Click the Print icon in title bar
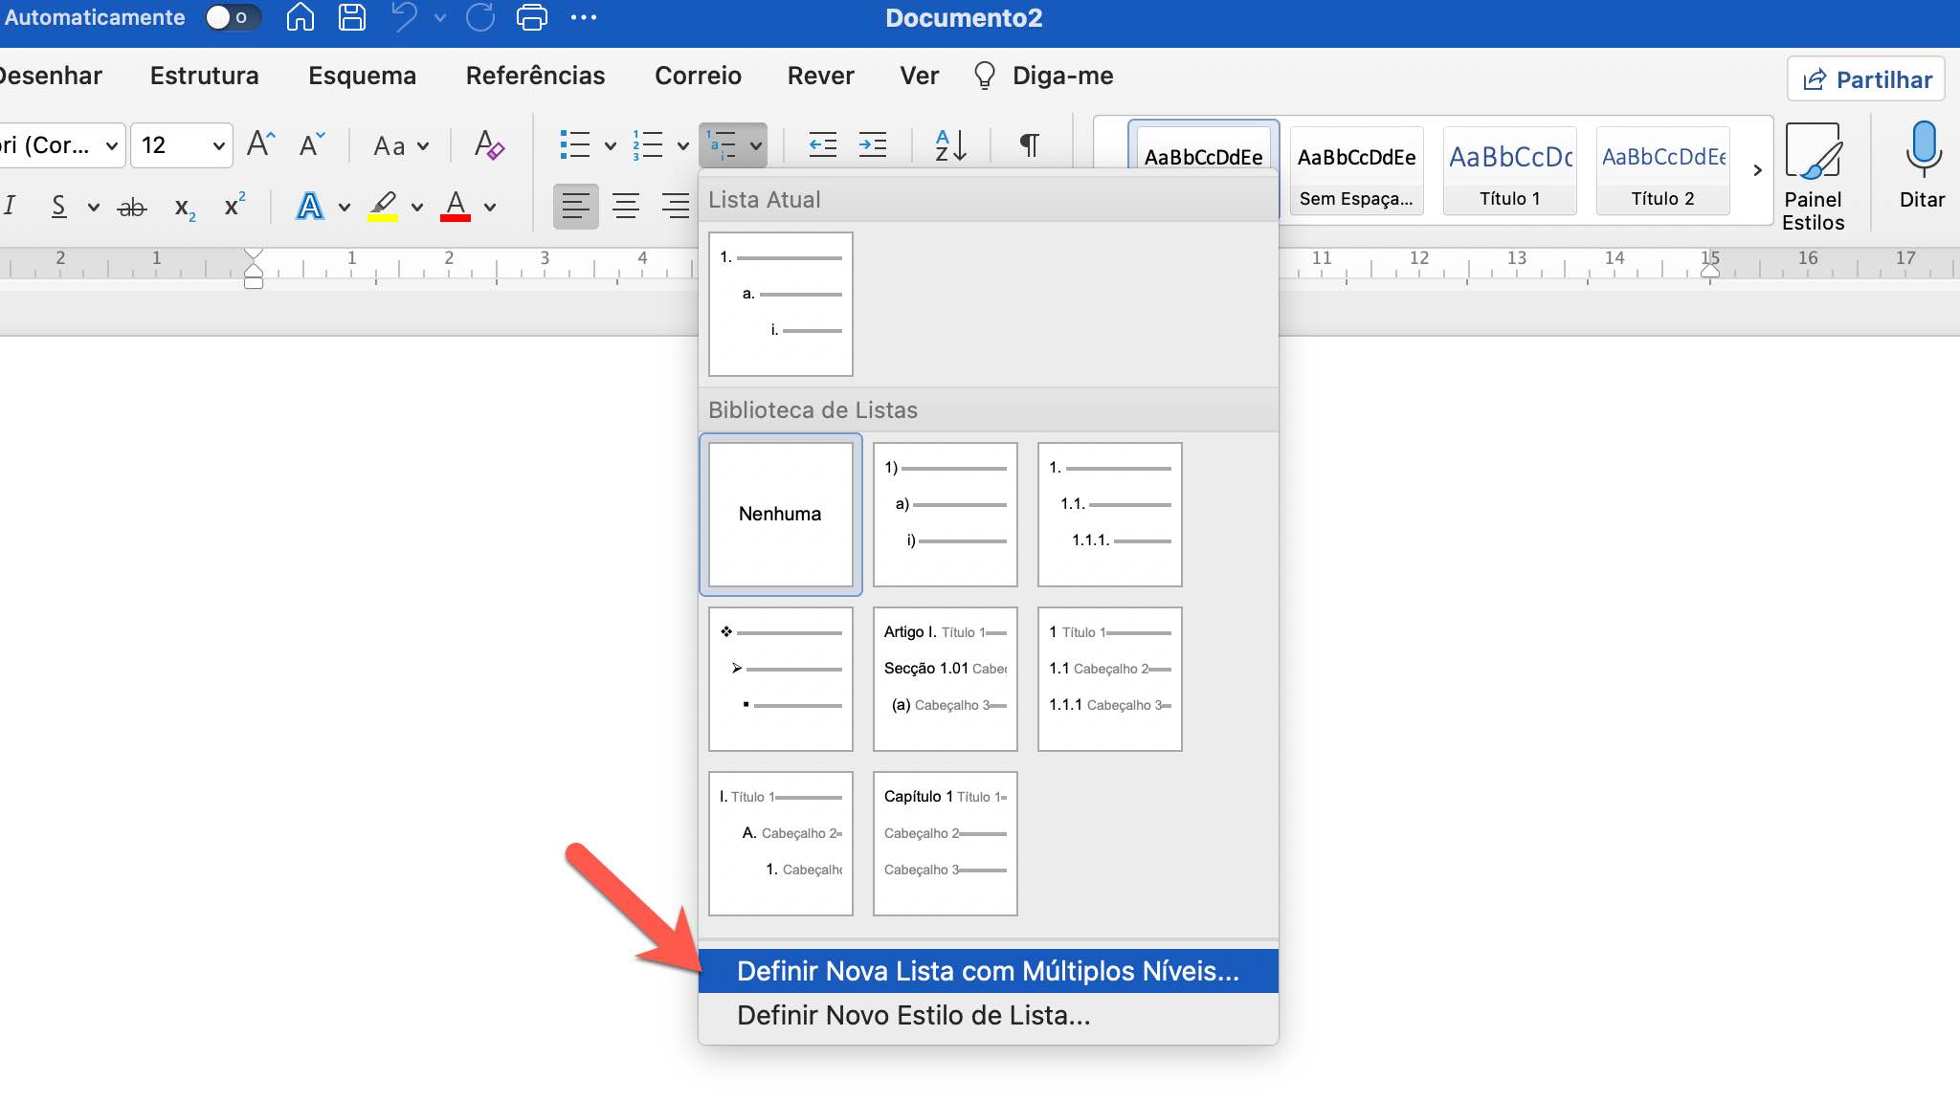The width and height of the screenshot is (1960, 1102). point(531,17)
